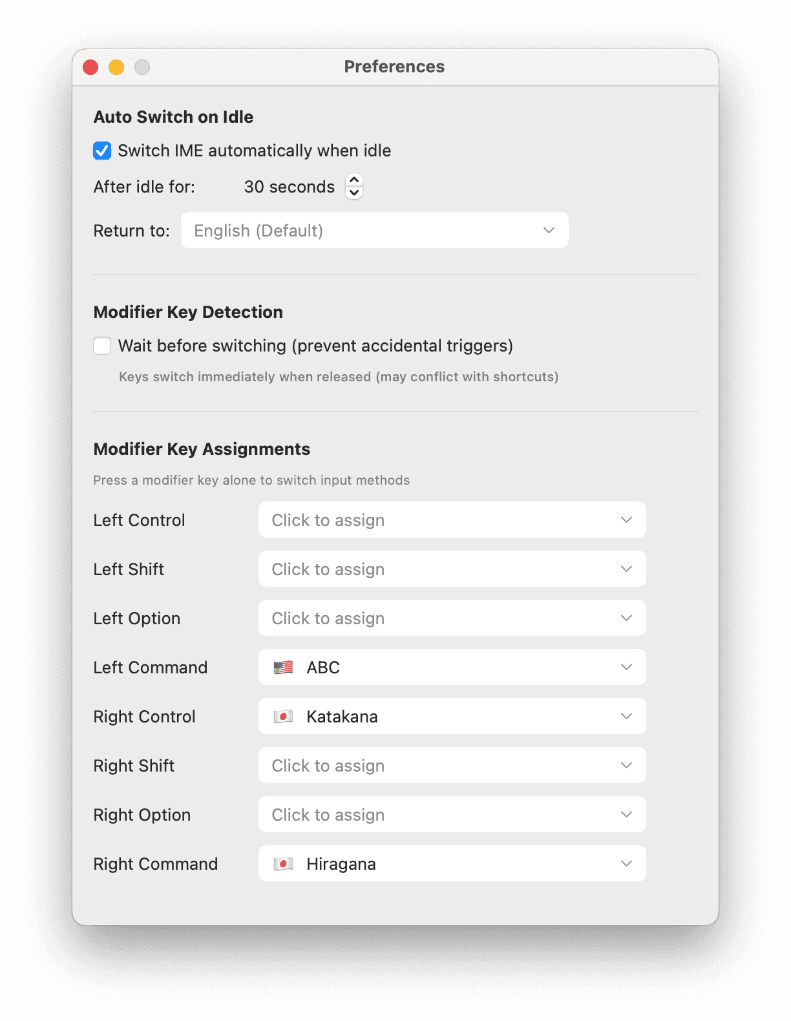Click the US flag icon beside ABC
The height and width of the screenshot is (1021, 791).
pos(283,667)
